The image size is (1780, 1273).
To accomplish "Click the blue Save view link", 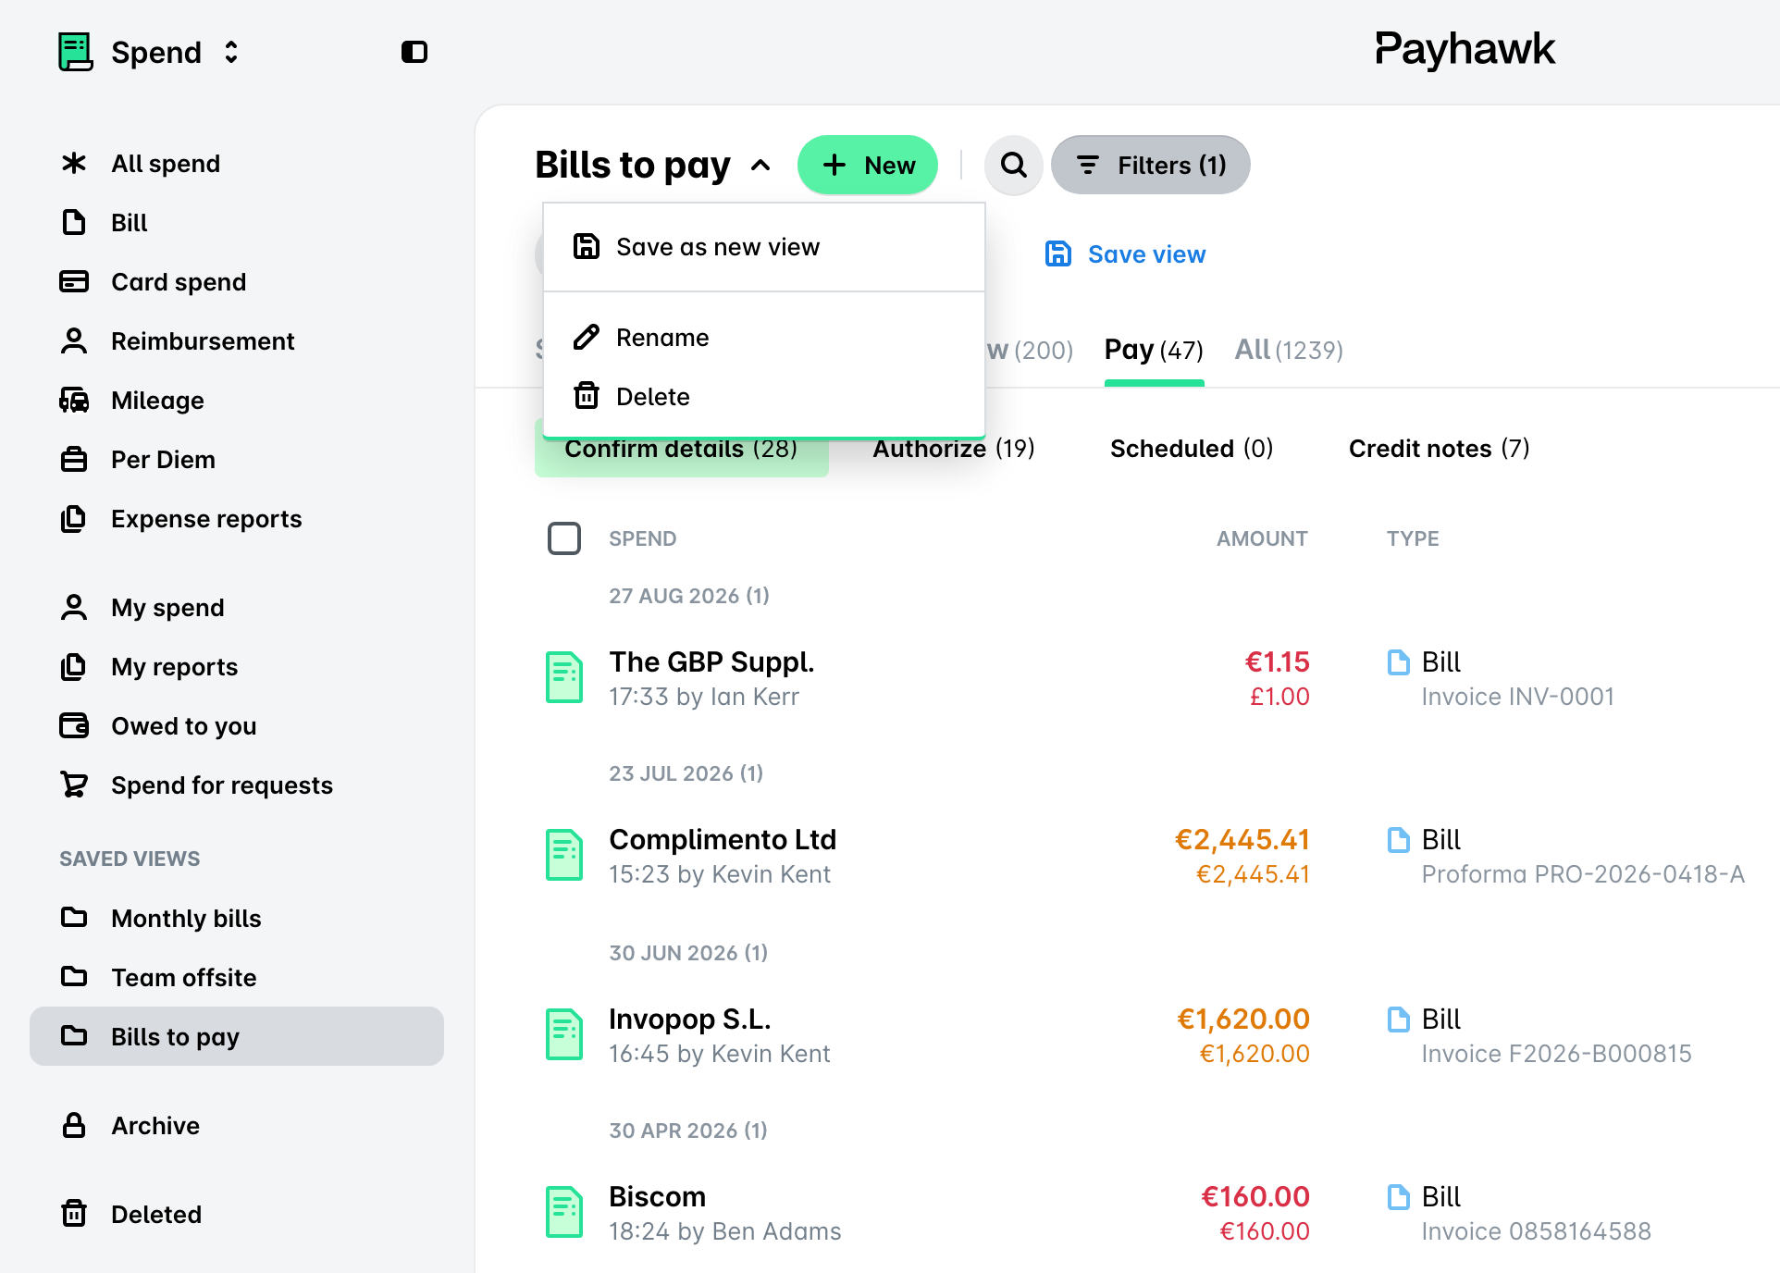I will pos(1125,254).
